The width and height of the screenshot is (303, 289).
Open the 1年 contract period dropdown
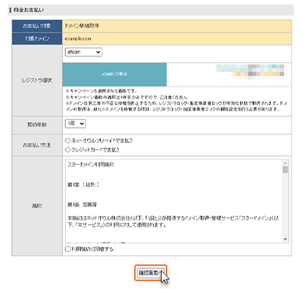[x=75, y=124]
